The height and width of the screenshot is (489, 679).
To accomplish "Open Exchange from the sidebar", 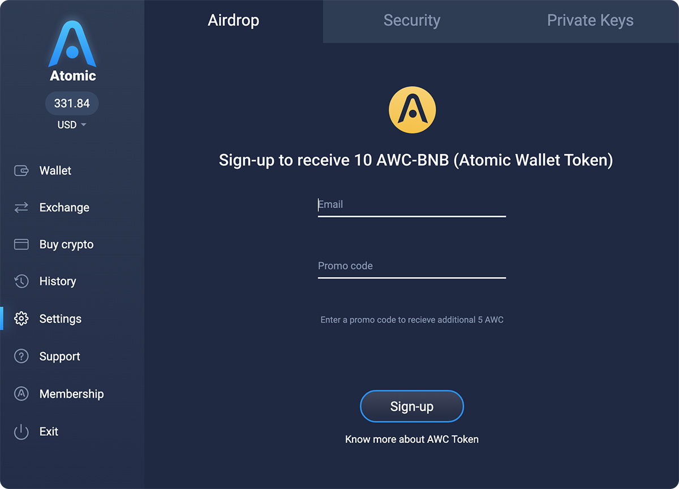I will tap(20, 207).
